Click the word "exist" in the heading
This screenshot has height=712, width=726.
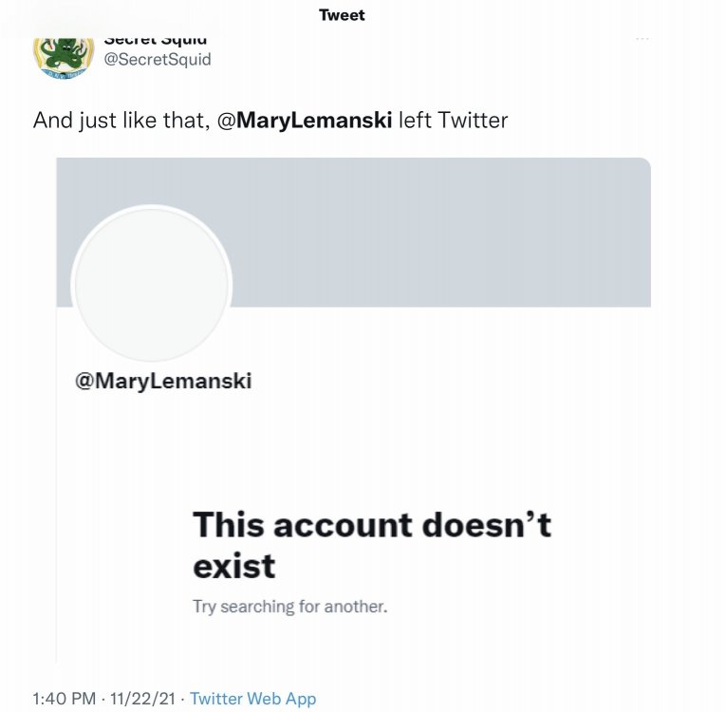[233, 566]
